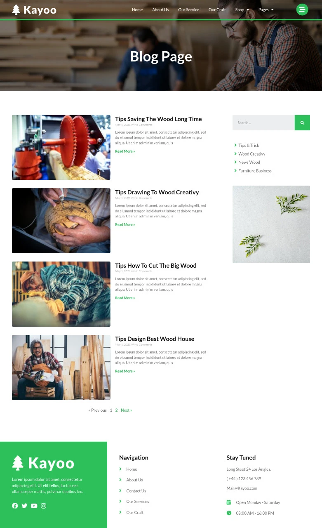Click the green search magnifier button
The height and width of the screenshot is (528, 322).
click(x=302, y=123)
